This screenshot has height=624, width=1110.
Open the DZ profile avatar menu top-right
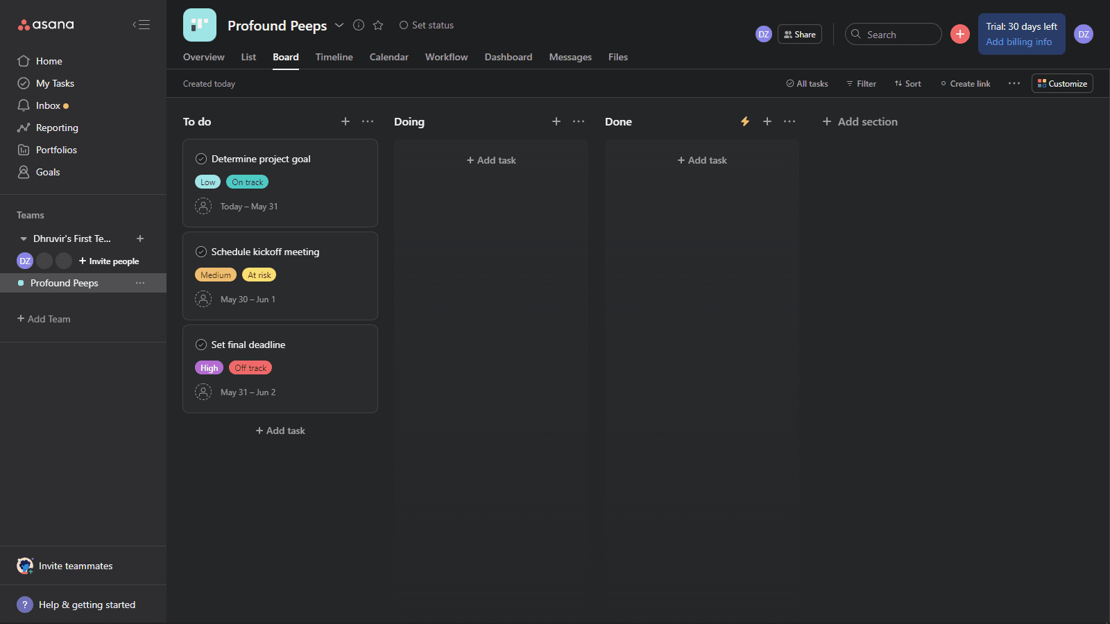pos(1084,34)
